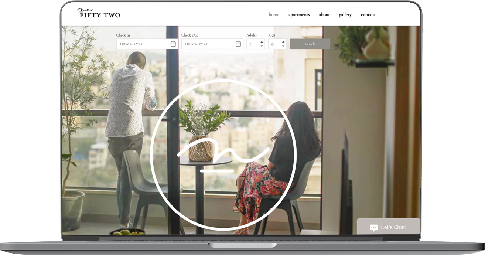Click the Check Out label
Image resolution: width=485 pixels, height=255 pixels.
189,35
